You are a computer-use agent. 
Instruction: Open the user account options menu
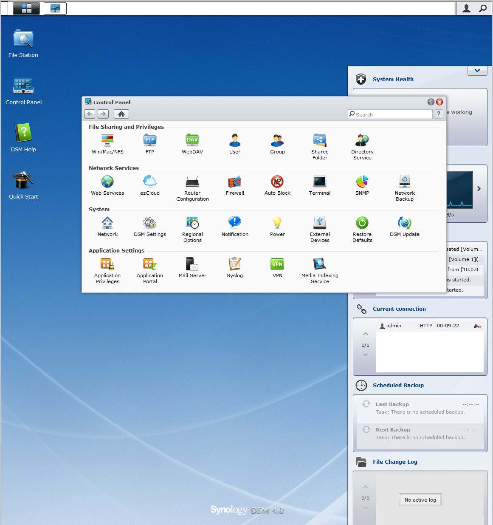[466, 9]
